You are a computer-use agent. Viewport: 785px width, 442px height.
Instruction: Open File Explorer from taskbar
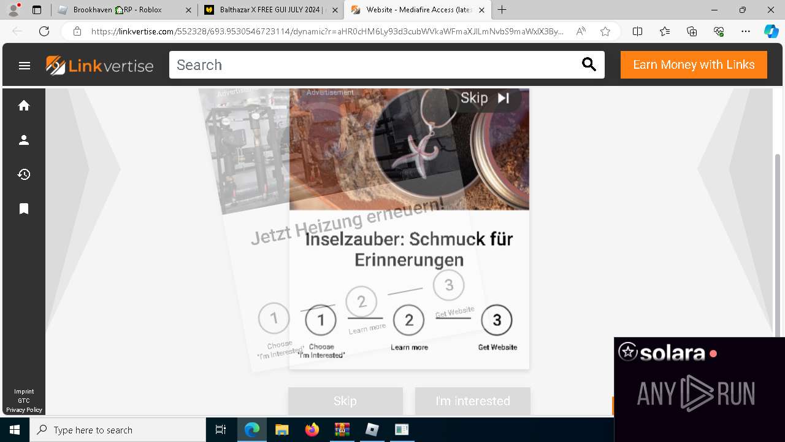[281, 430]
